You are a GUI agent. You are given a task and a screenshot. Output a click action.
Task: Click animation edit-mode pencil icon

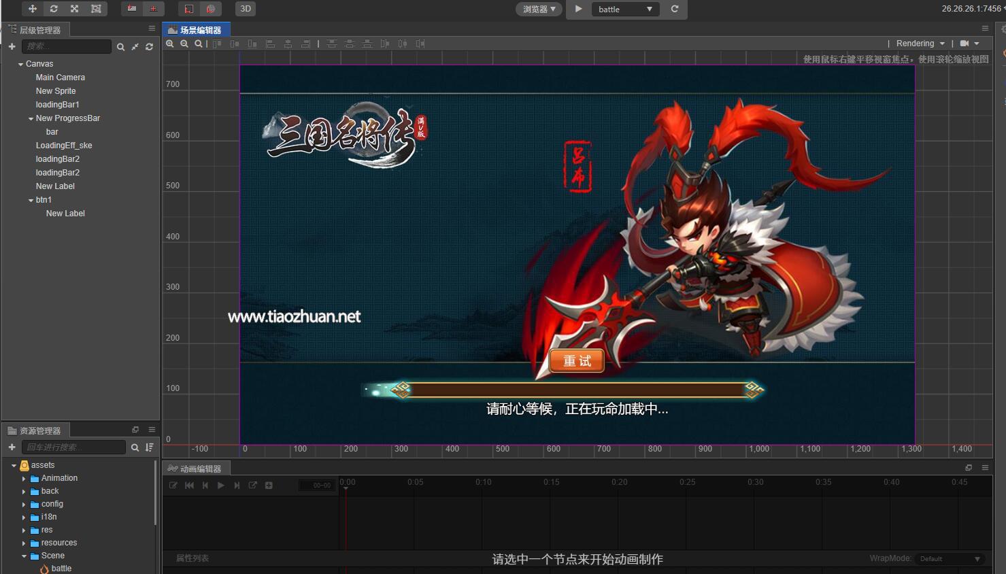(x=173, y=486)
